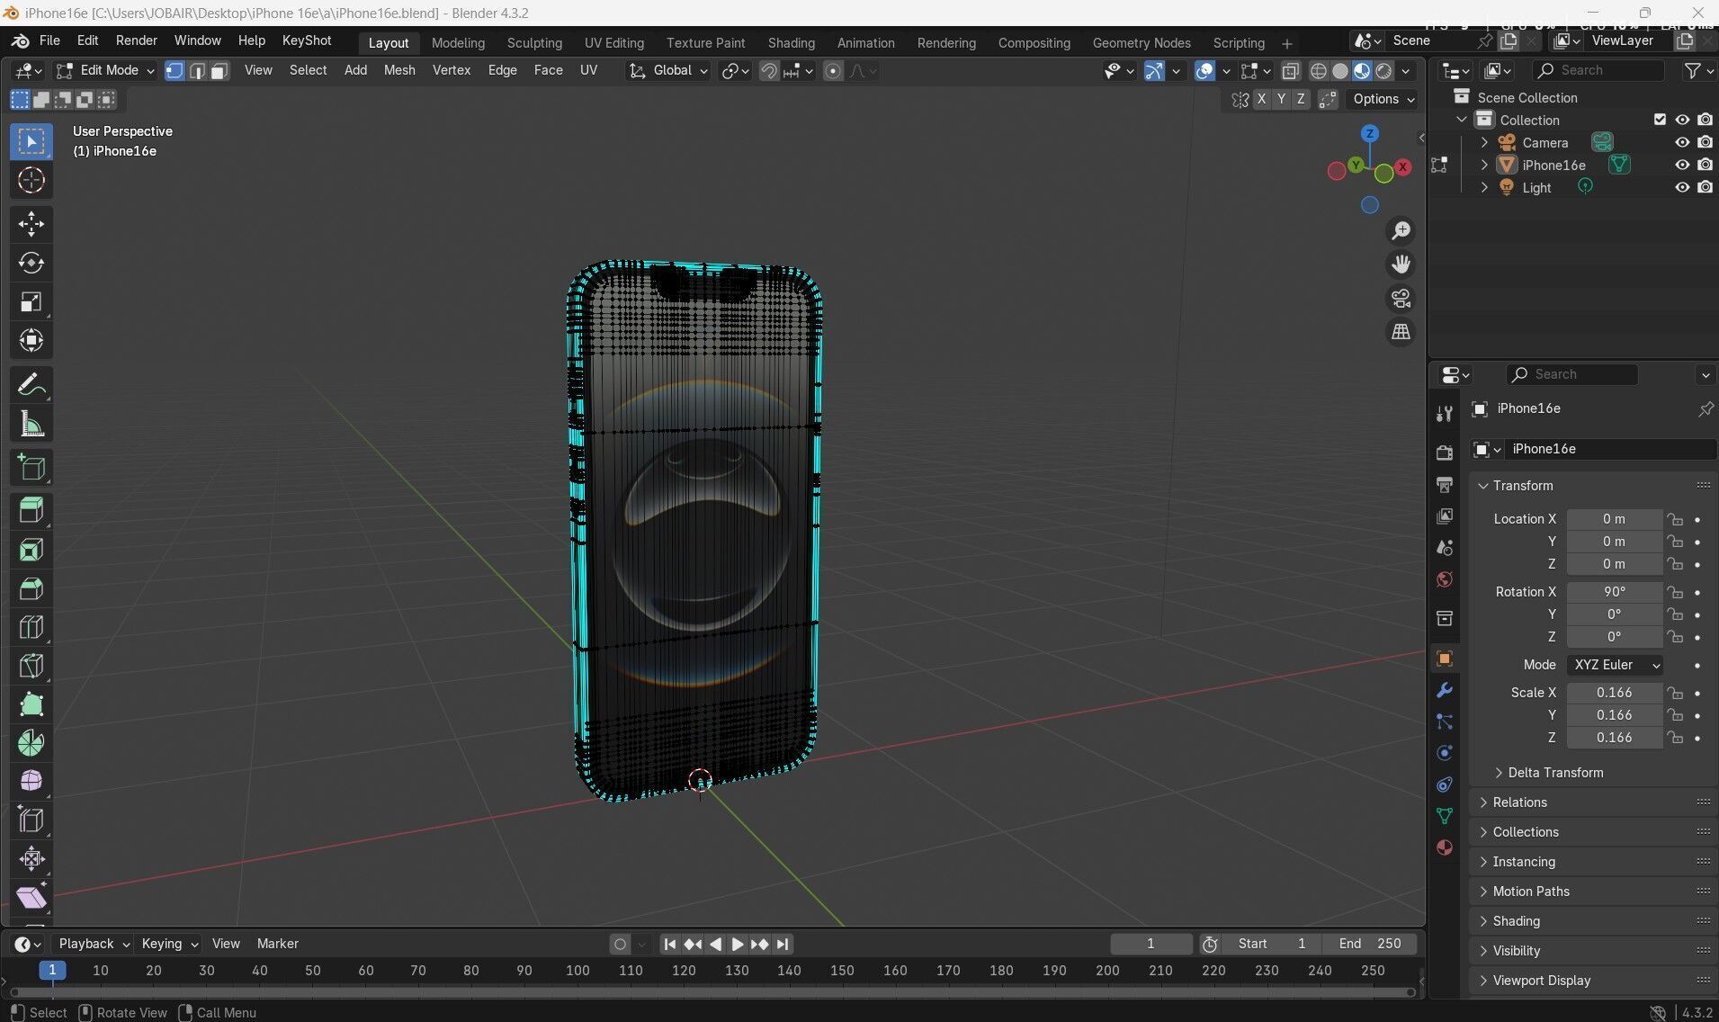Open Material properties tab icon
The image size is (1719, 1022).
pyautogui.click(x=1445, y=847)
